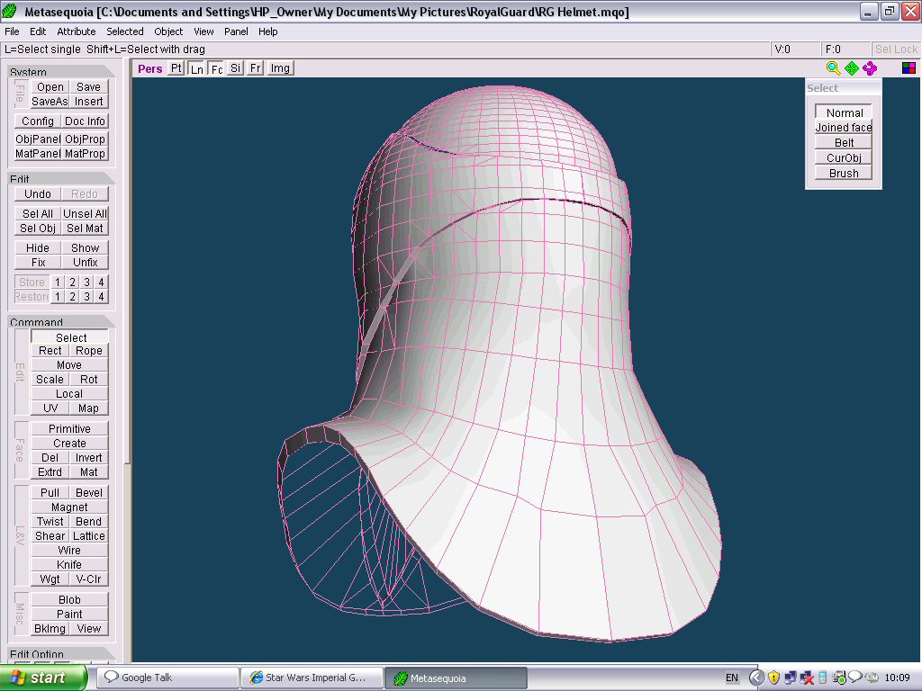
Task: Click Restore slot 4
Action: [101, 297]
